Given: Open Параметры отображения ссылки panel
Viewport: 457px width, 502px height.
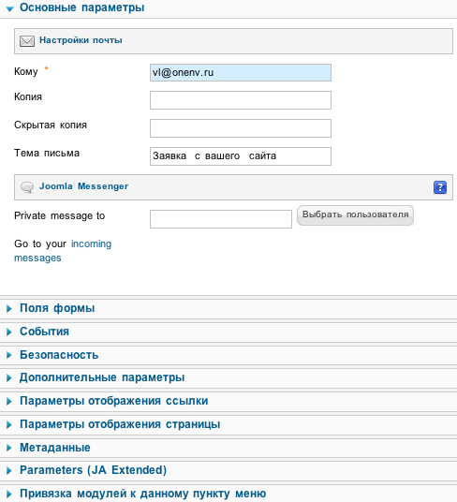Looking at the screenshot, I should 228,401.
